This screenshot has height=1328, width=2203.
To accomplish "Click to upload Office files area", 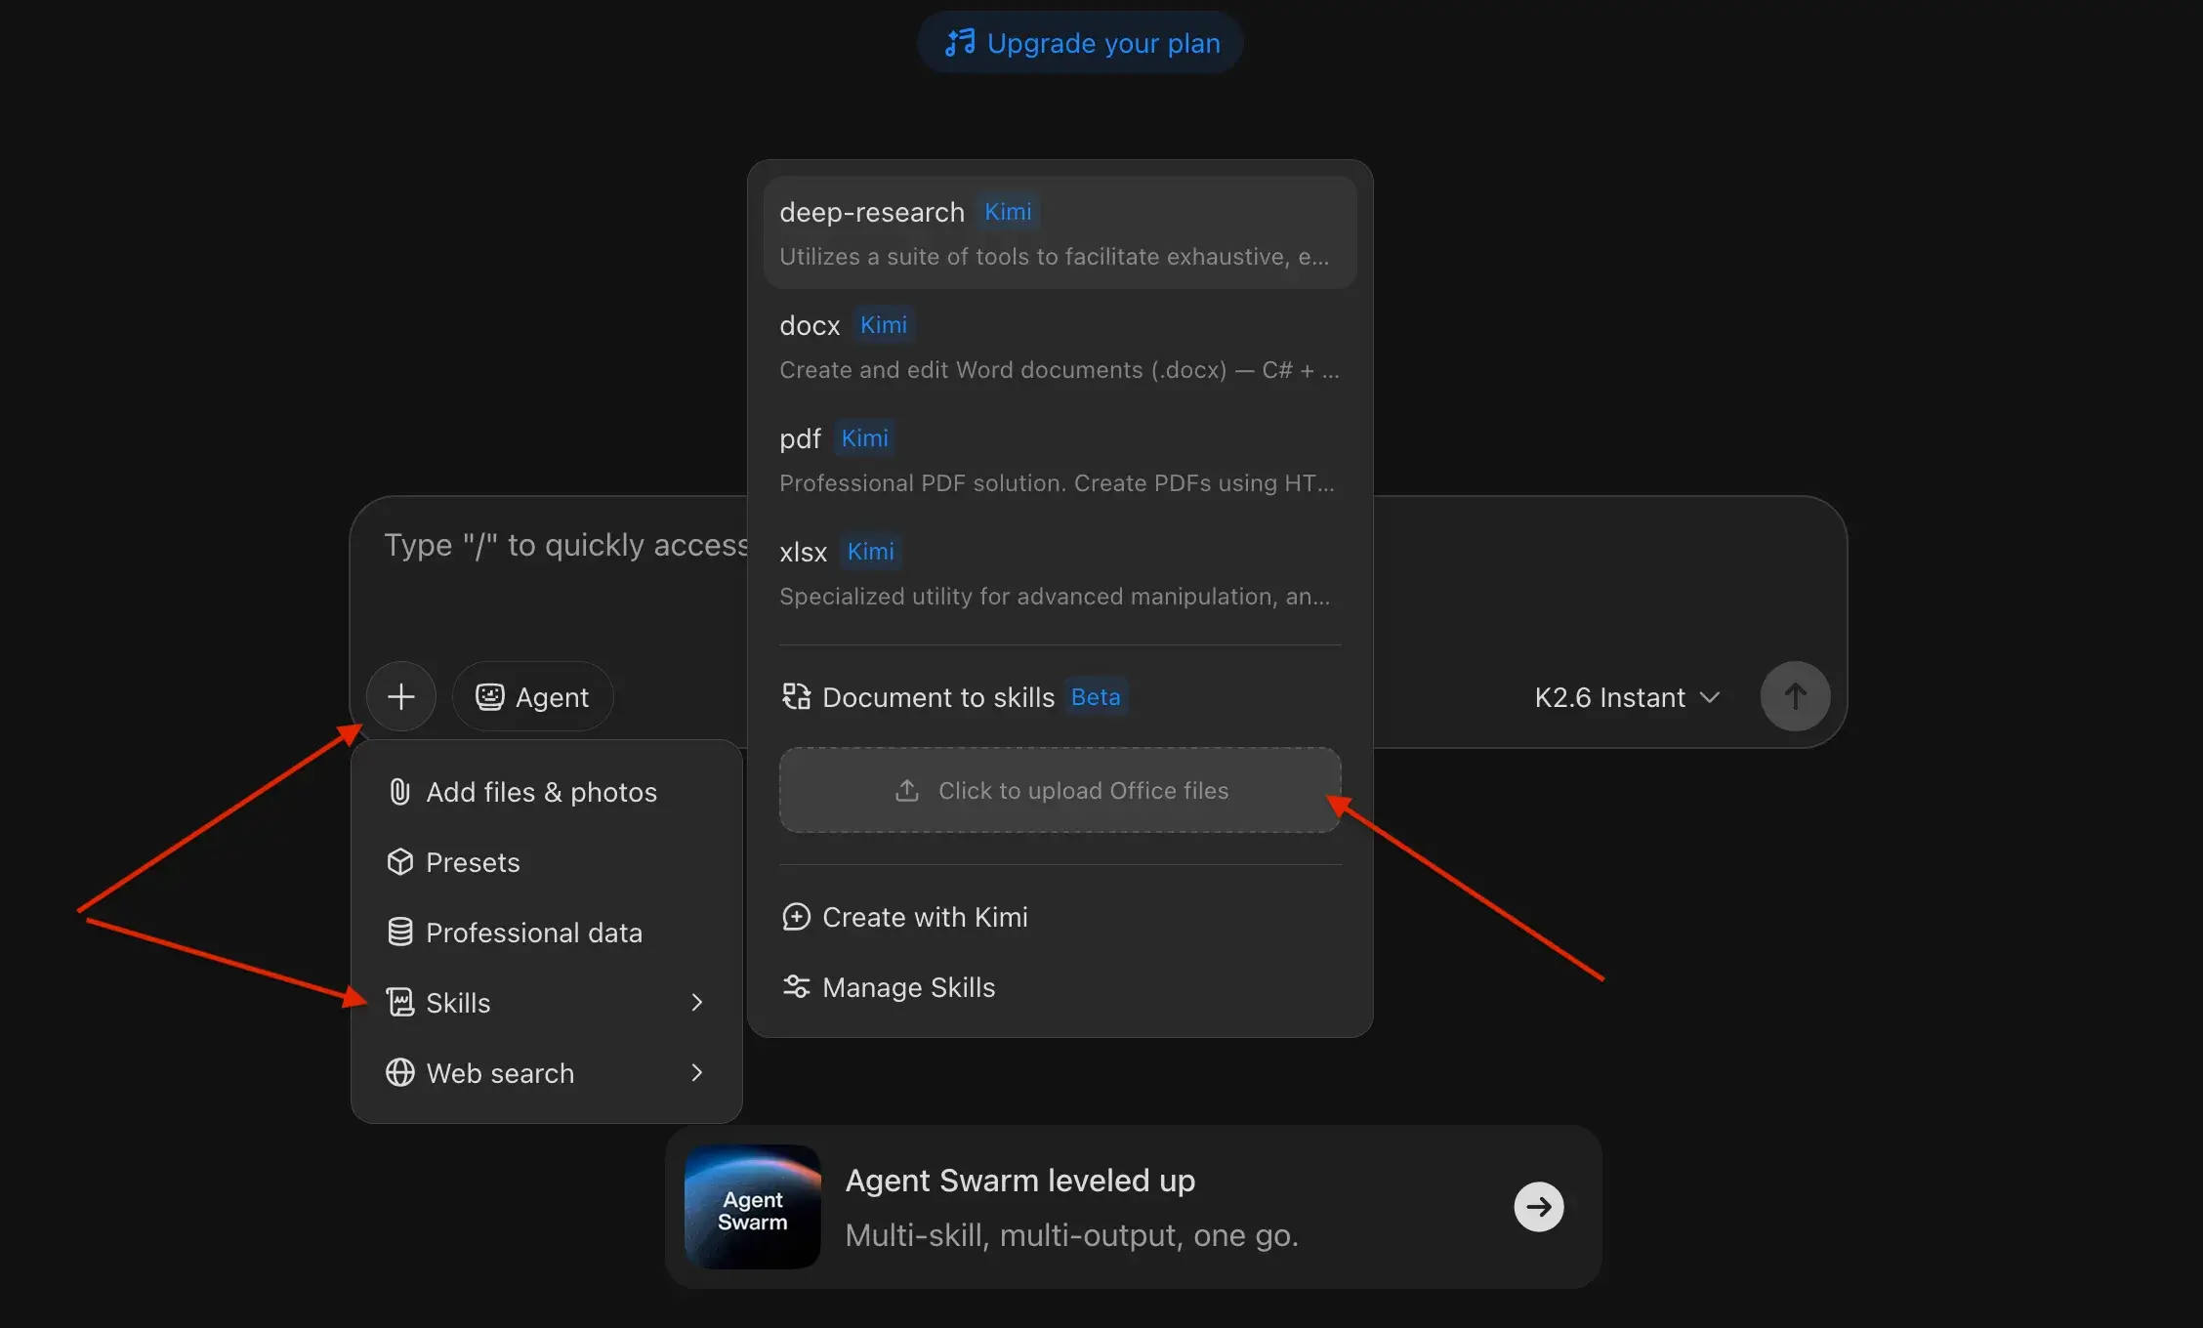I will pyautogui.click(x=1060, y=790).
